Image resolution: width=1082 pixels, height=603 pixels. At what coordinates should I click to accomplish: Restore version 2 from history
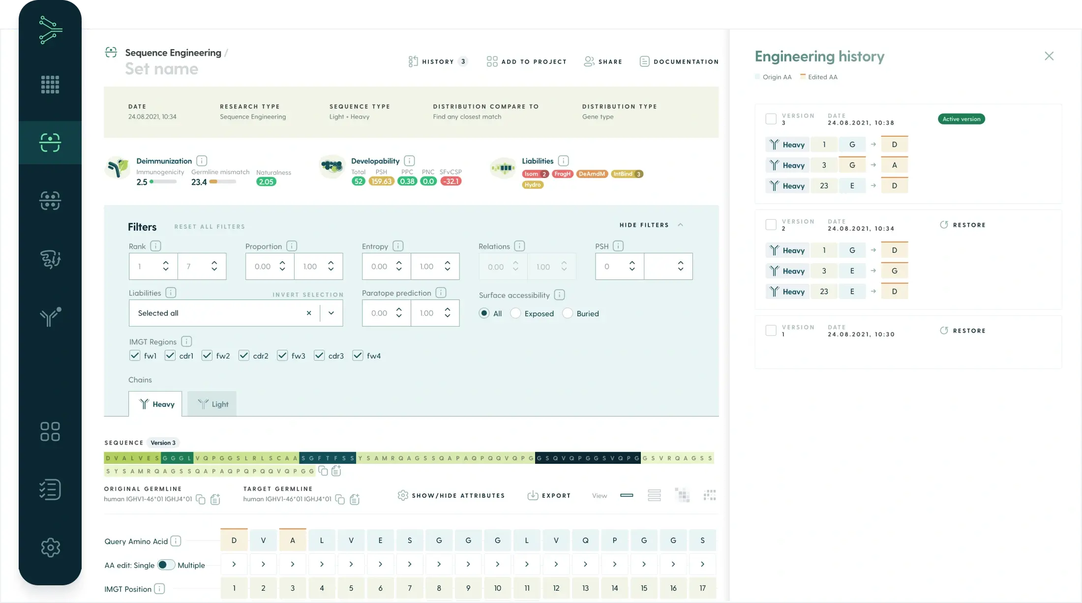pyautogui.click(x=963, y=225)
